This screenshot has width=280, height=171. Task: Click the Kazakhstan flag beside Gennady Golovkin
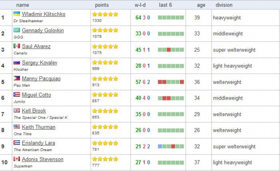[x=17, y=30]
